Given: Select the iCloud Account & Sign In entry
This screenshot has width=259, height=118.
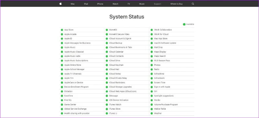Looking at the screenshot, I should pyautogui.click(x=120, y=39).
